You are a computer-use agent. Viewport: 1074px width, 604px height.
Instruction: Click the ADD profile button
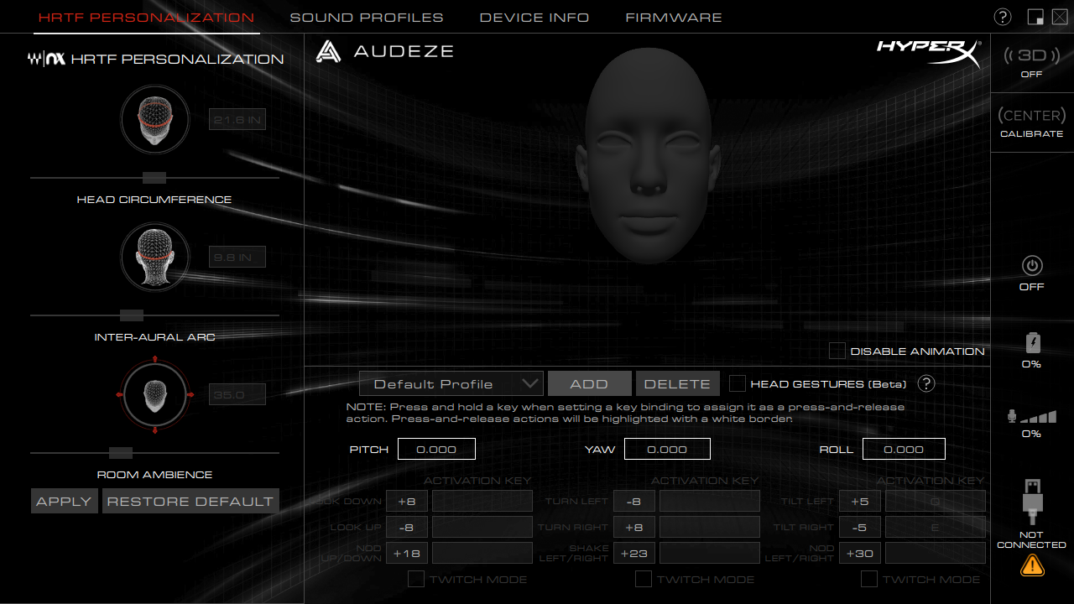click(x=589, y=383)
